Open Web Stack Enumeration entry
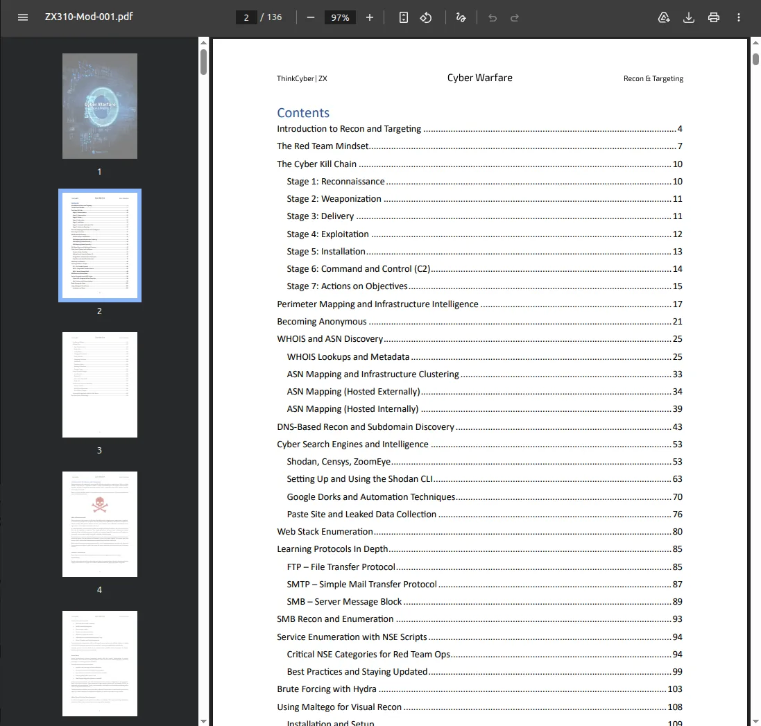The image size is (761, 726). click(x=479, y=532)
